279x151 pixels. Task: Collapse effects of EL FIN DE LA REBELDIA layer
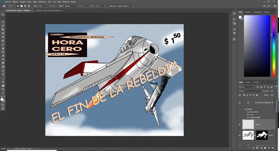(x=275, y=103)
